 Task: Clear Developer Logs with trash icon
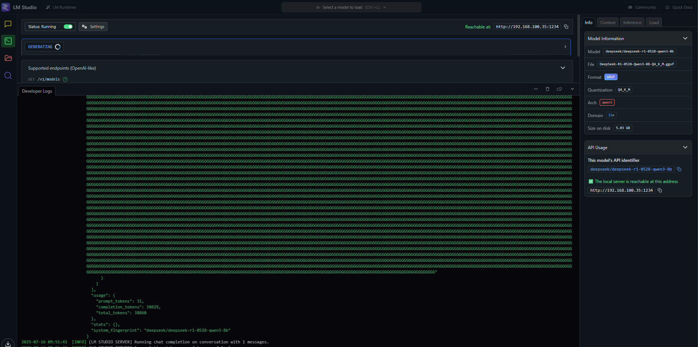coord(547,89)
